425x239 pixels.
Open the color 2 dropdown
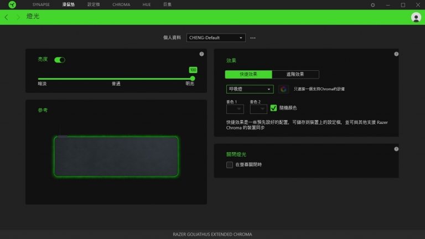point(258,109)
